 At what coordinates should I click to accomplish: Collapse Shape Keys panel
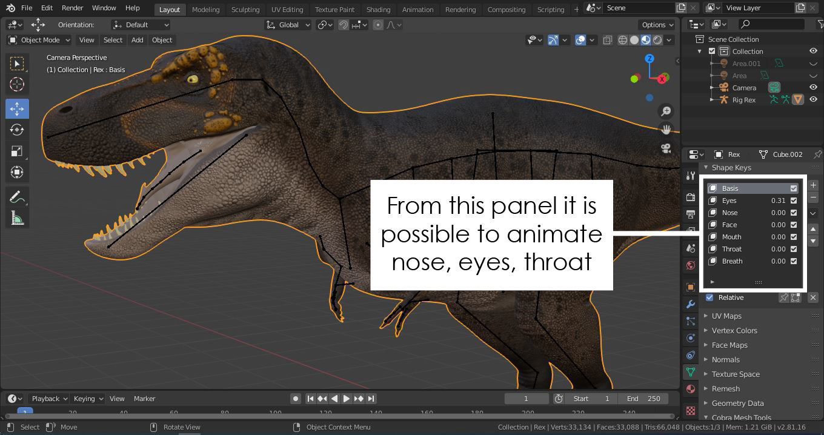pyautogui.click(x=731, y=168)
